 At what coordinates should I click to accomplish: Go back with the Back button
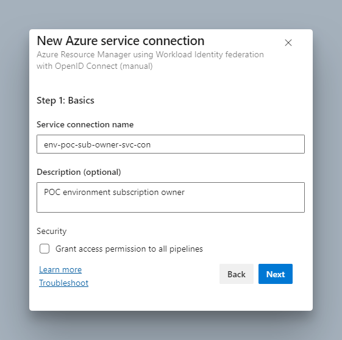pos(237,274)
